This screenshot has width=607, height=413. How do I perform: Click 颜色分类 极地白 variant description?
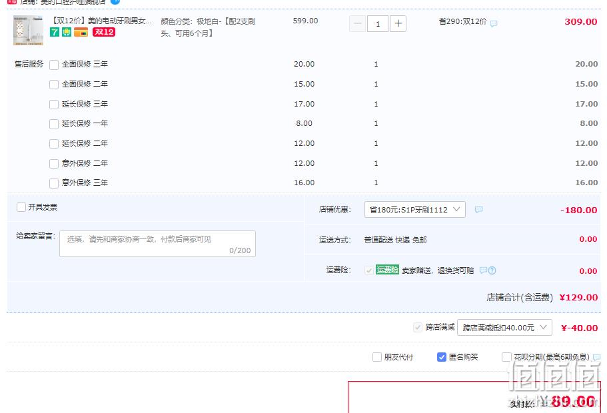click(208, 27)
